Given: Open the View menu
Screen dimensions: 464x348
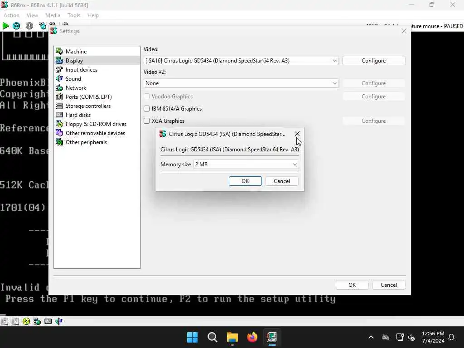Looking at the screenshot, I should click(32, 15).
